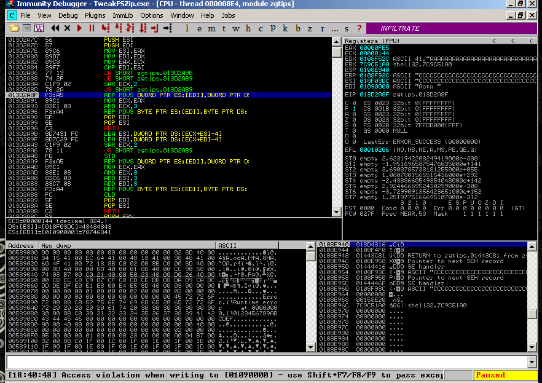
Task: Click the Trace into toolbar icon
Action: pyautogui.click(x=130, y=28)
